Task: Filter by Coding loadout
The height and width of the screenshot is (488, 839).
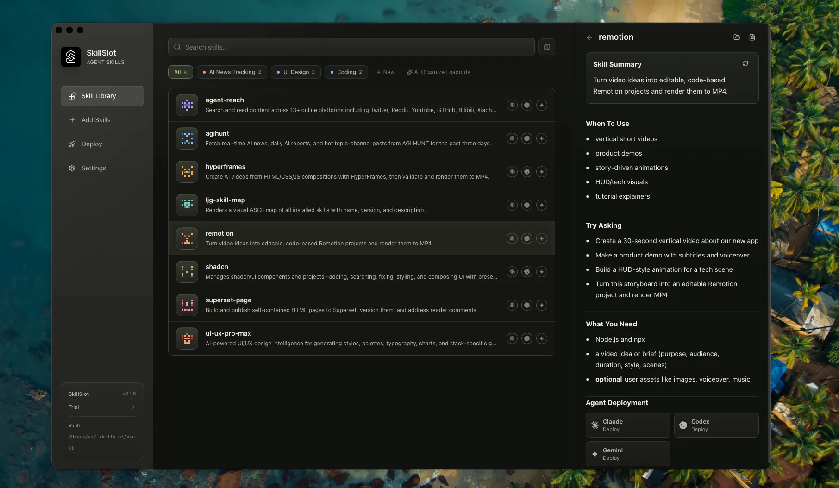Action: click(x=346, y=72)
